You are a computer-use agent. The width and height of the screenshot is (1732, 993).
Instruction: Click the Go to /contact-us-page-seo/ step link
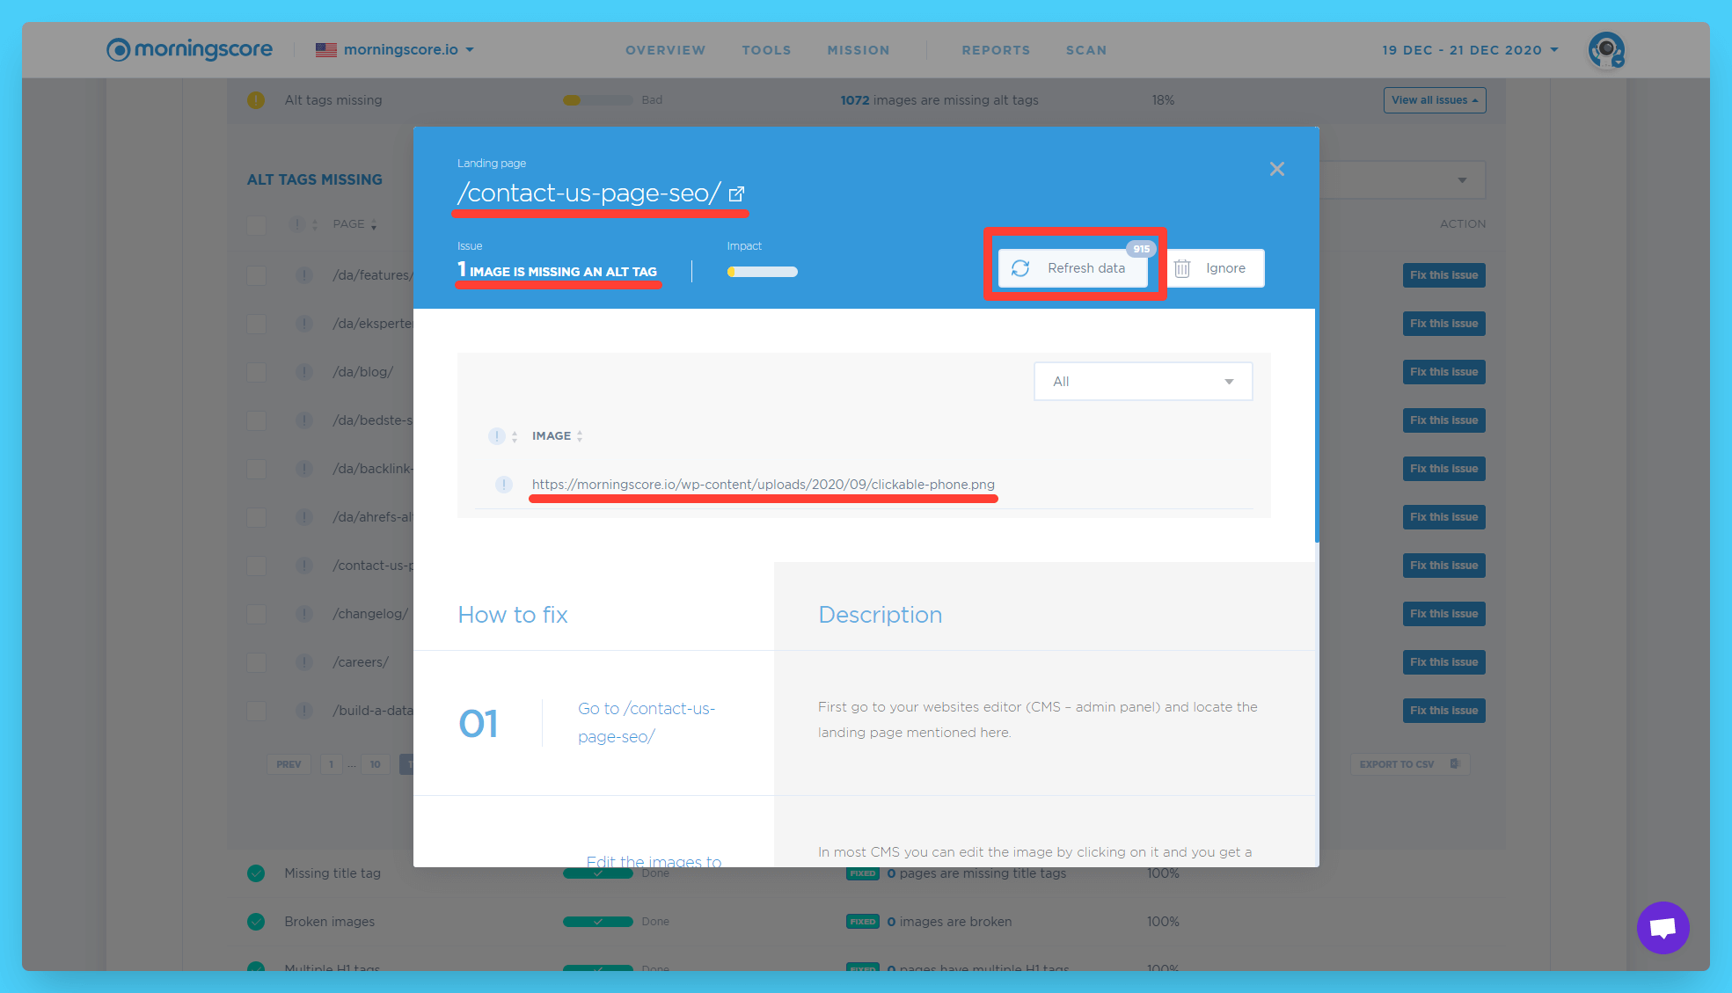647,723
